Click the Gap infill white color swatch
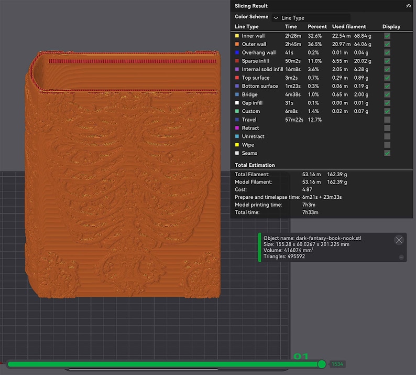 237,103
